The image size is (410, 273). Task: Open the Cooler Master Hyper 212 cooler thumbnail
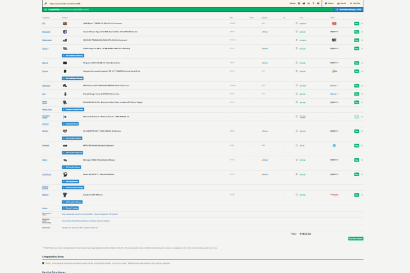coord(65,32)
